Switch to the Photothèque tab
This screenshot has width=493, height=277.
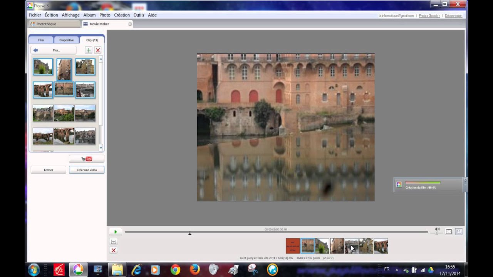(x=54, y=24)
